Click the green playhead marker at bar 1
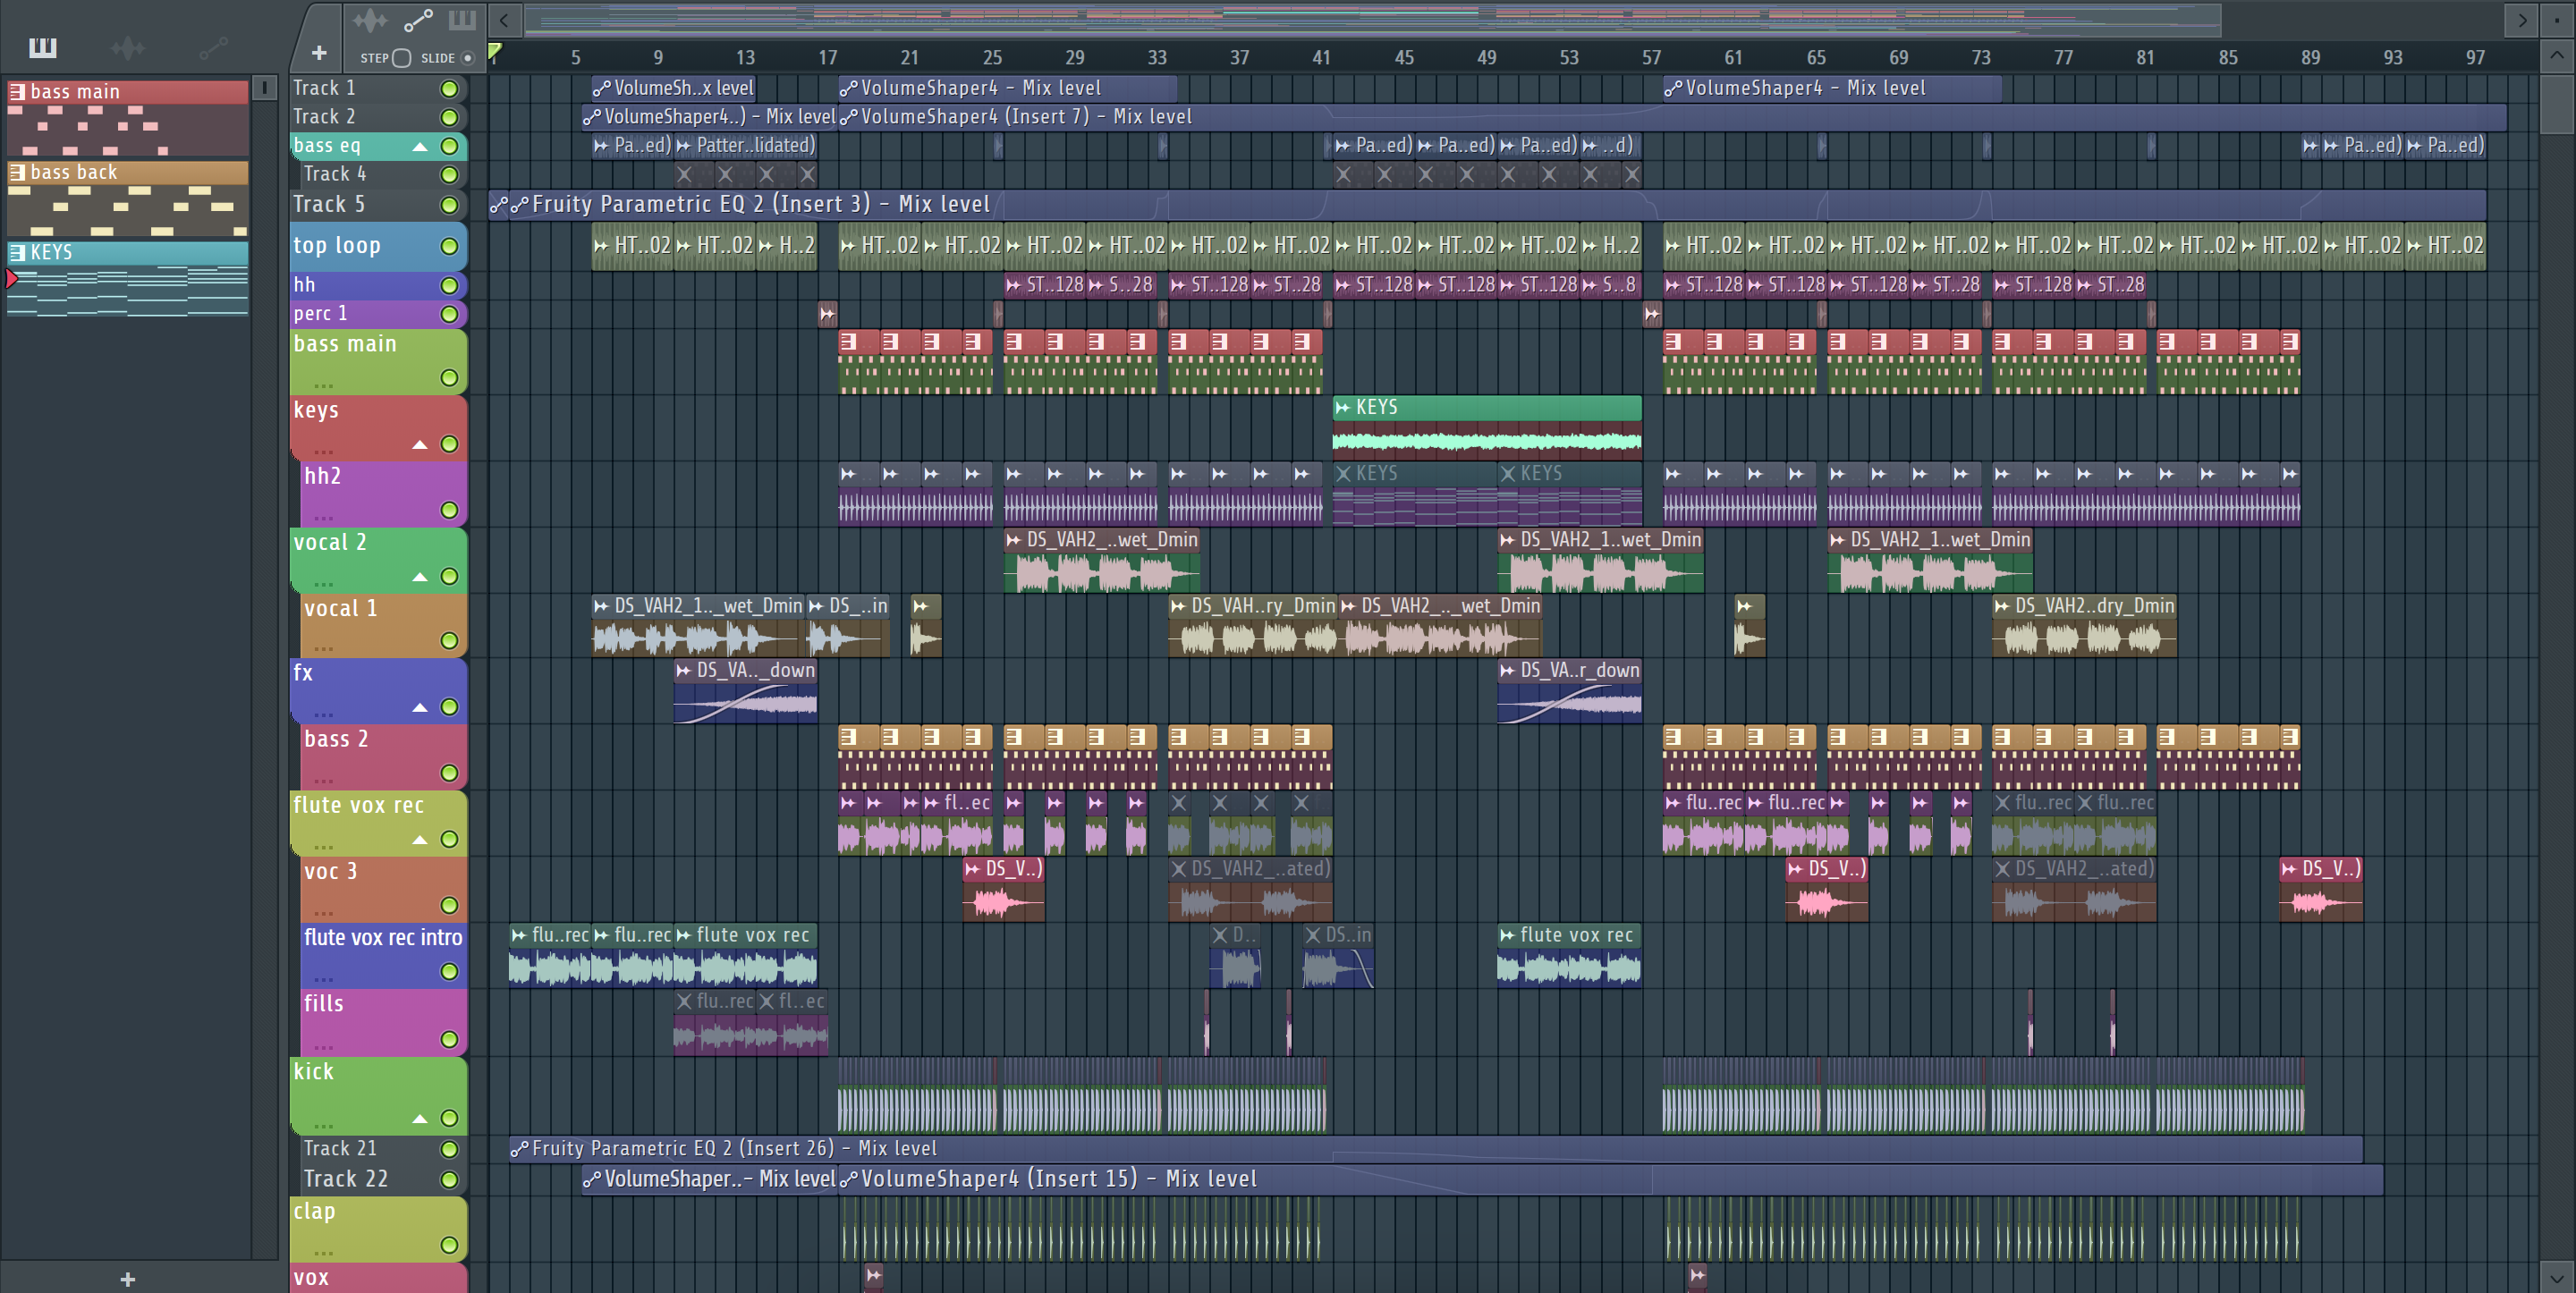The width and height of the screenshot is (2576, 1293). coord(494,50)
